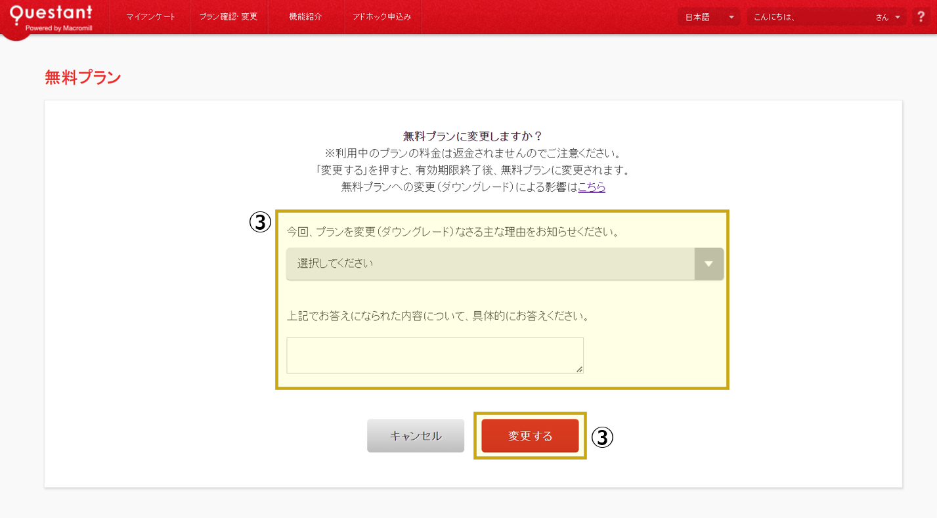The width and height of the screenshot is (937, 518).
Task: Click the Questant logo
Action: [51, 17]
